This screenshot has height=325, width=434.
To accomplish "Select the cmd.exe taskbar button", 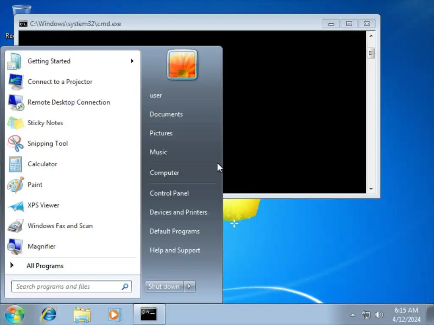I will (149, 314).
